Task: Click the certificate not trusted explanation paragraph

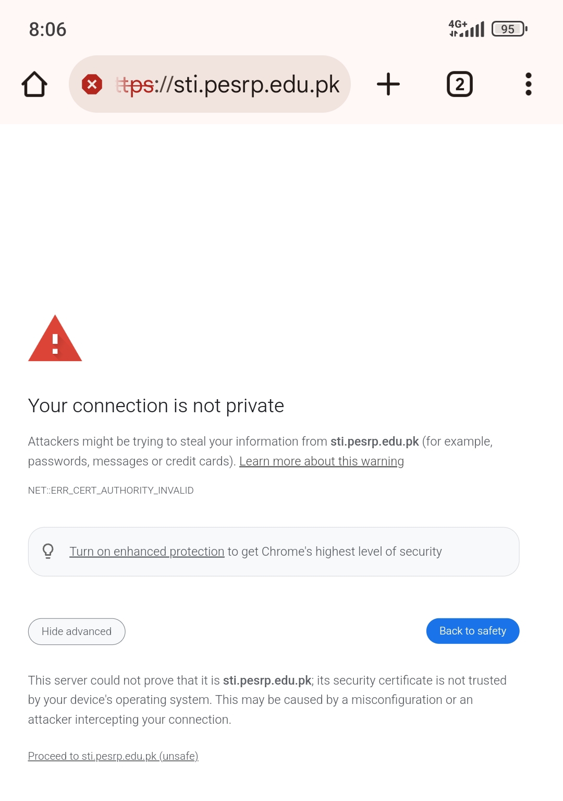Action: point(267,700)
